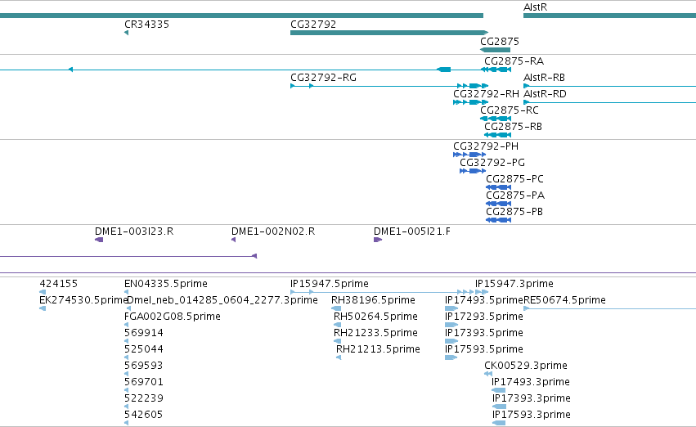Image resolution: width=696 pixels, height=427 pixels.
Task: Select the CG32792-RH transcript label
Action: [486, 94]
